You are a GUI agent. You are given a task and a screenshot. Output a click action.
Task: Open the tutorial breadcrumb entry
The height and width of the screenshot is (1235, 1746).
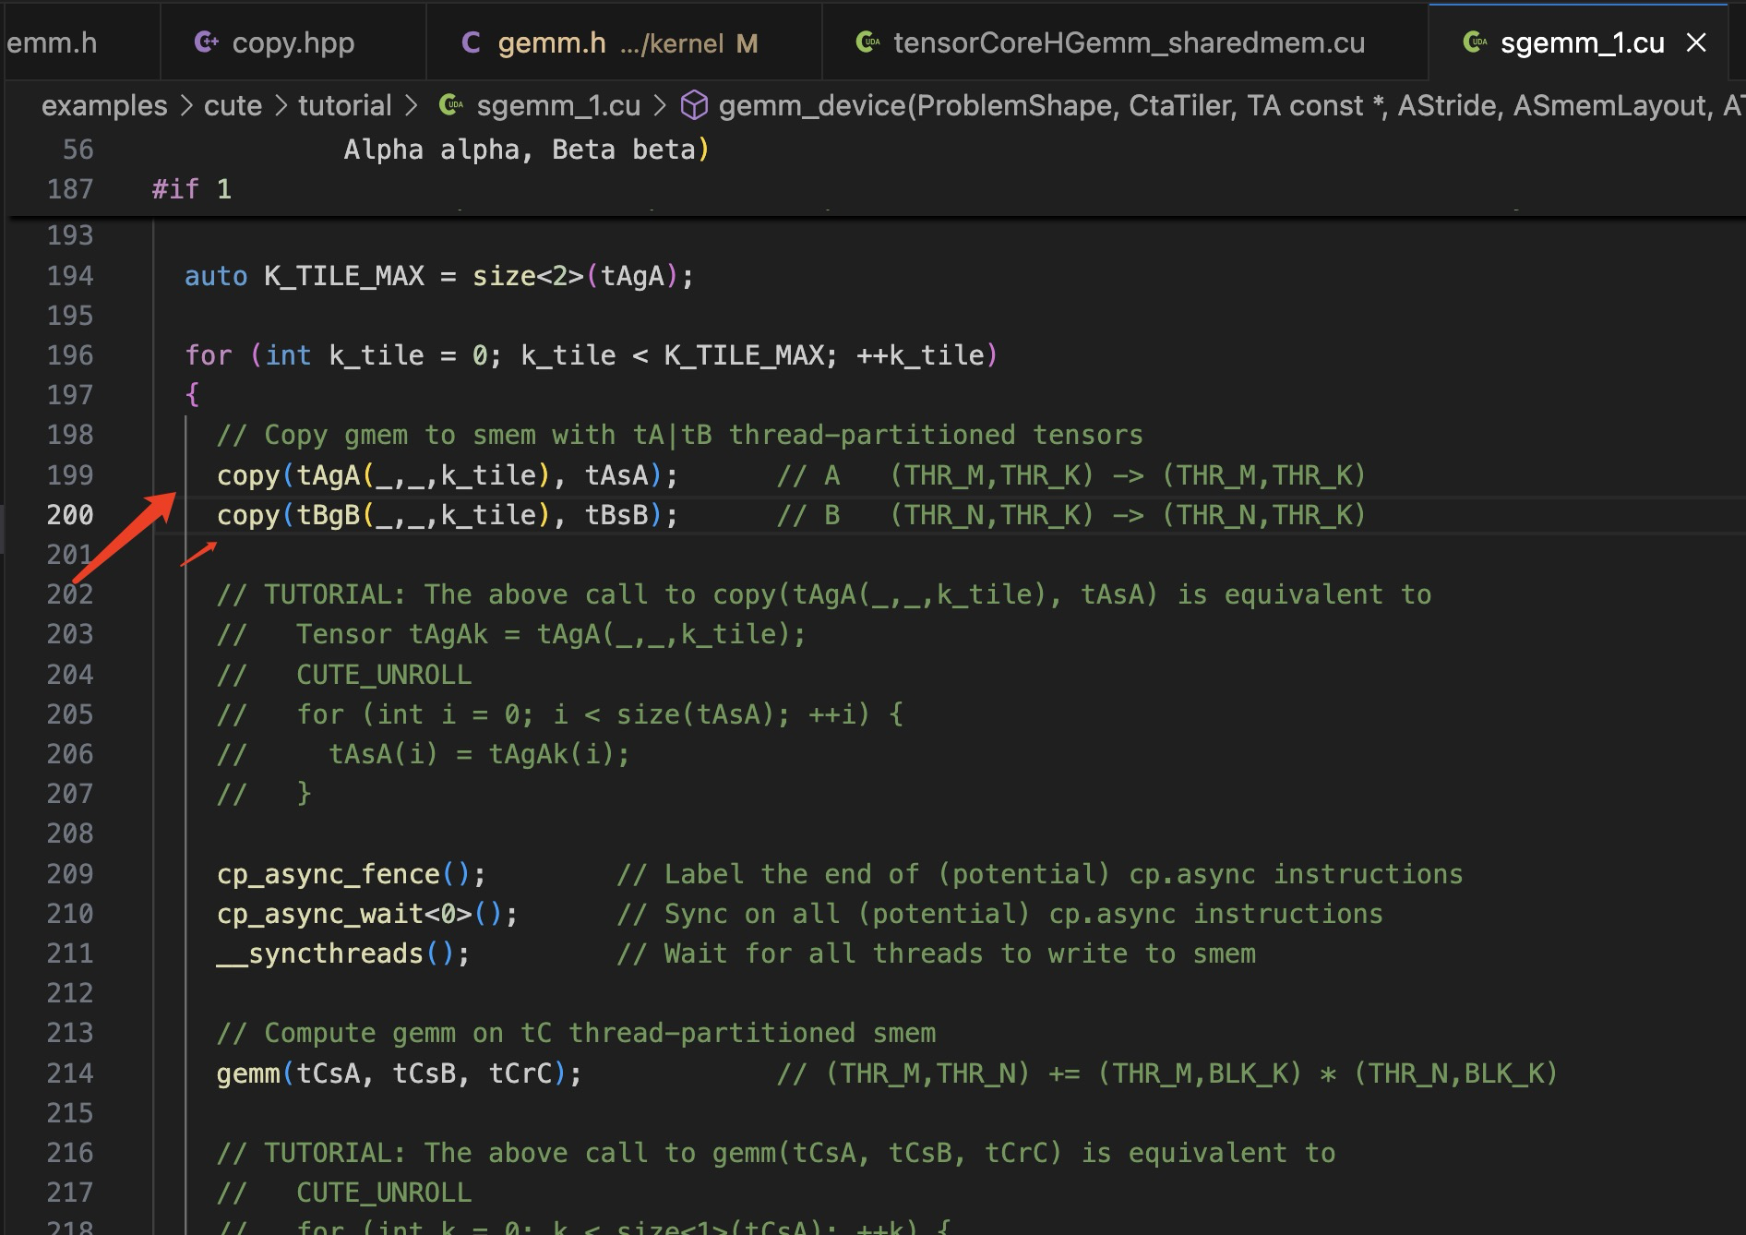click(x=344, y=105)
